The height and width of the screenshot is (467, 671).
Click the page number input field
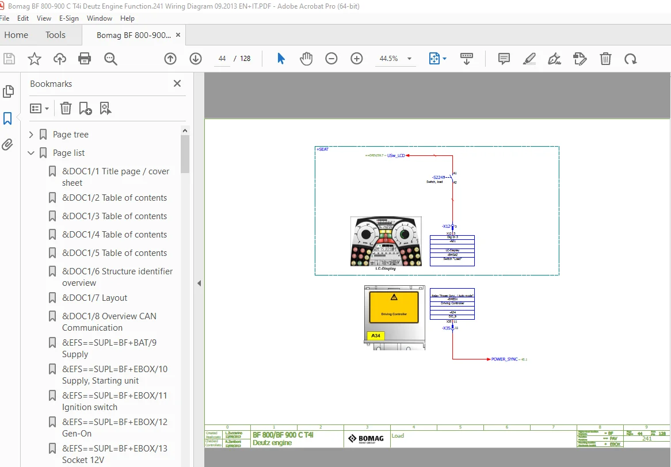pos(222,59)
